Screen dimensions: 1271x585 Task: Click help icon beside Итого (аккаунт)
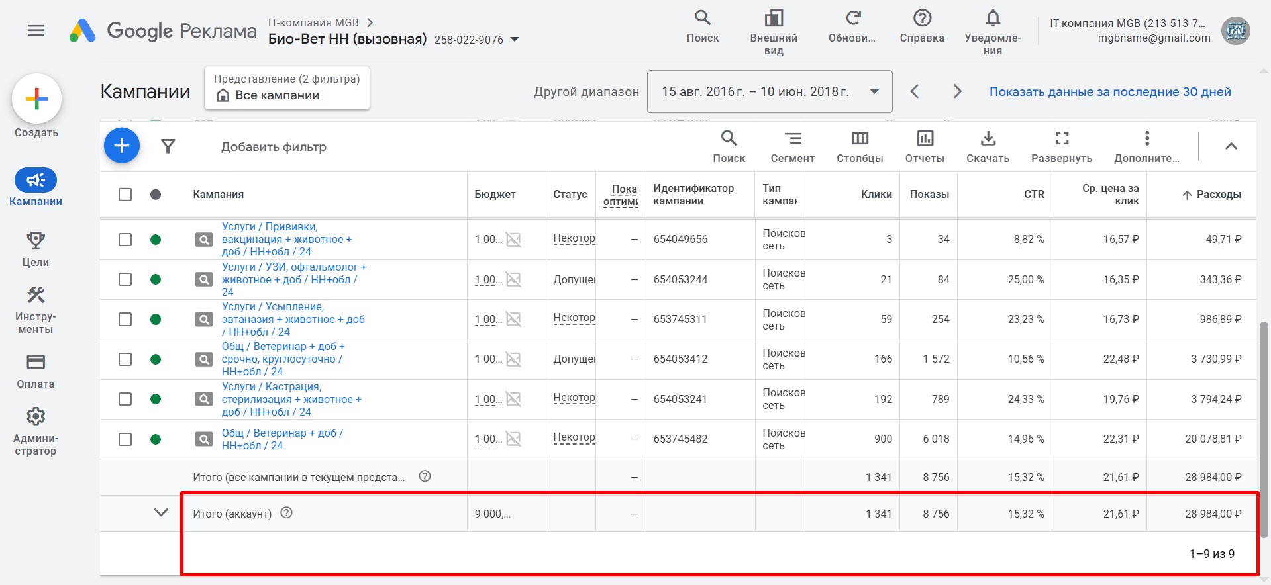[286, 513]
